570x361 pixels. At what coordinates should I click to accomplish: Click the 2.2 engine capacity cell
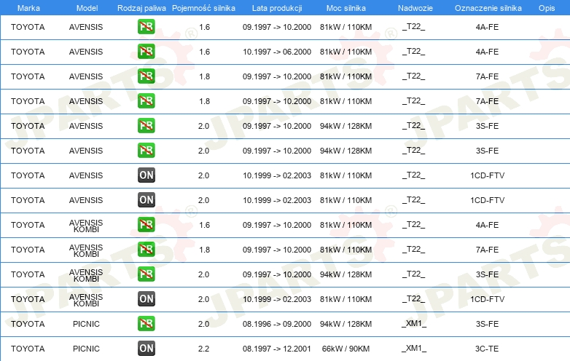(203, 349)
